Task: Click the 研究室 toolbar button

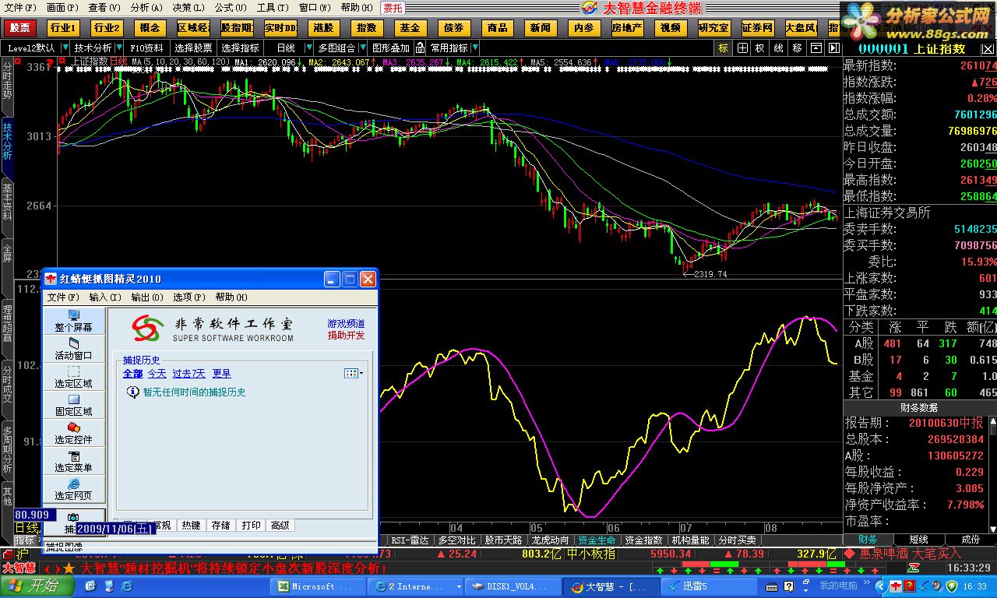Action: [713, 28]
